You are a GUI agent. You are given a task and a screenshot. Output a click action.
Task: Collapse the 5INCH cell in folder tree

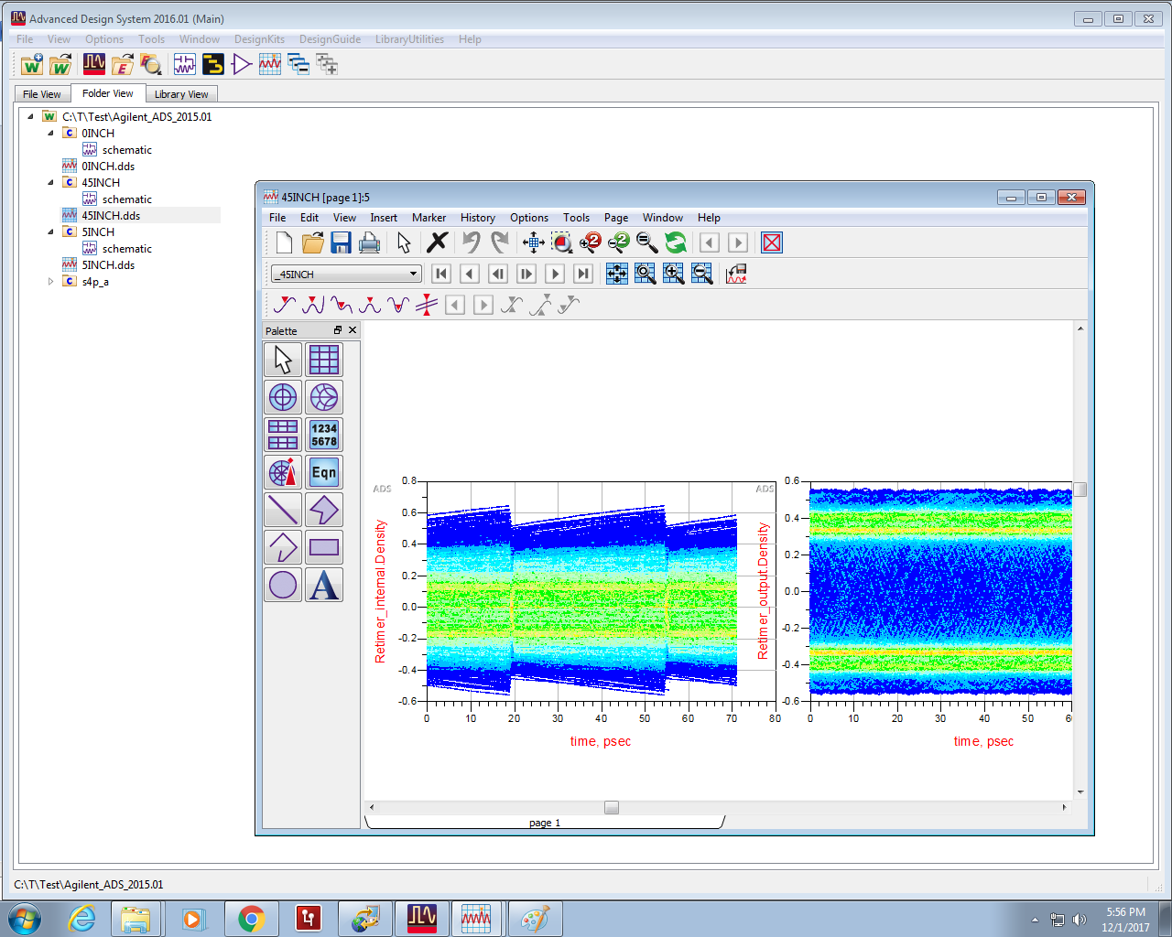click(x=51, y=232)
